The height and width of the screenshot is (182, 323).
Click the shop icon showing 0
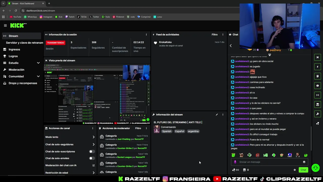246,170
